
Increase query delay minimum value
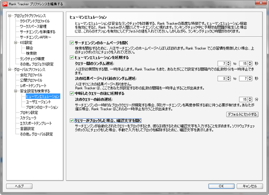point(228,62)
